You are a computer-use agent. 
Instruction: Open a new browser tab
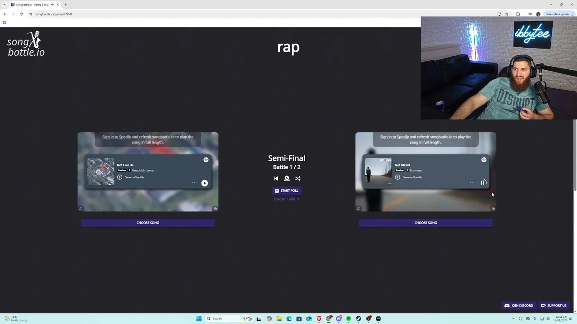point(66,4)
